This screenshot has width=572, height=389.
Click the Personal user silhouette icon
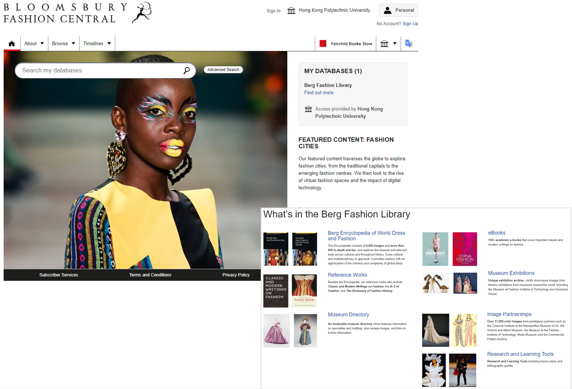point(388,10)
